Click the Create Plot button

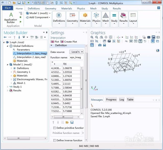tap(69, 42)
